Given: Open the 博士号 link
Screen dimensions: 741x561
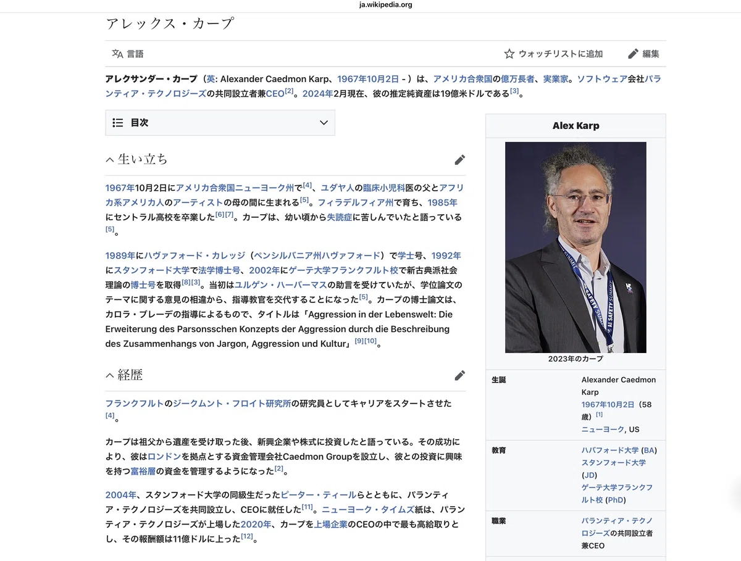Looking at the screenshot, I should (143, 285).
